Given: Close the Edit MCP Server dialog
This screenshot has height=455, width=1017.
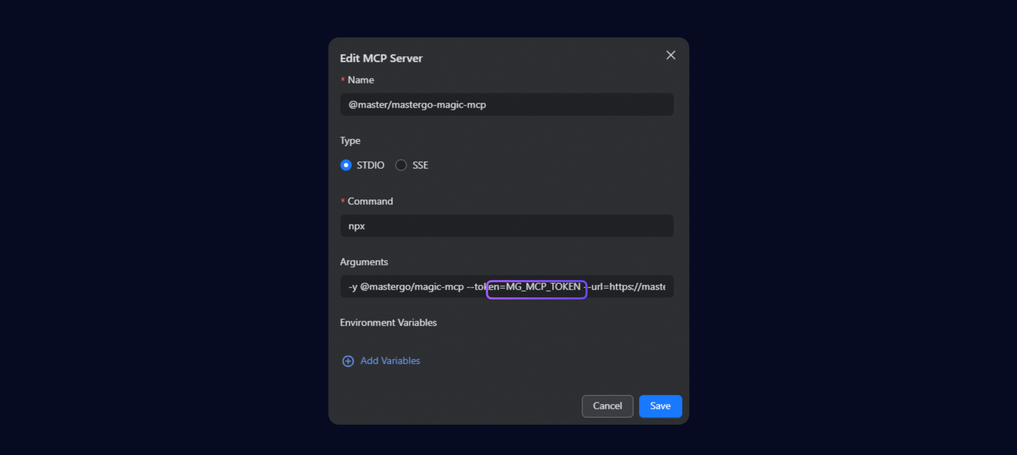Looking at the screenshot, I should (670, 55).
